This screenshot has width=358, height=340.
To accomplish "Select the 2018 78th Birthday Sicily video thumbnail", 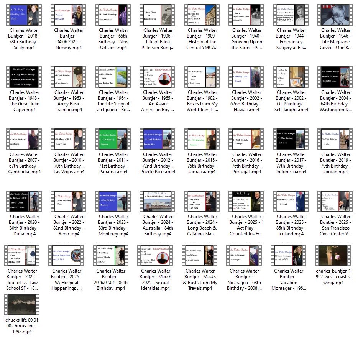I will [x=24, y=15].
